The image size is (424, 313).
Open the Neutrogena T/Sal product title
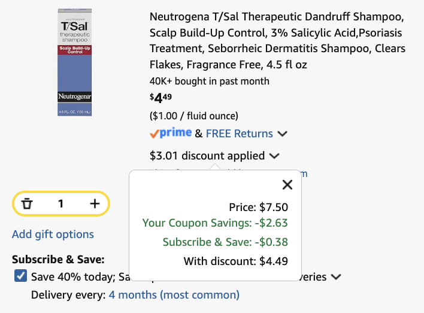click(277, 41)
